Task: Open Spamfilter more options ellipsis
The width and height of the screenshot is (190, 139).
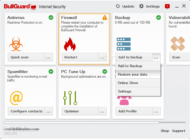Action: click(x=49, y=111)
